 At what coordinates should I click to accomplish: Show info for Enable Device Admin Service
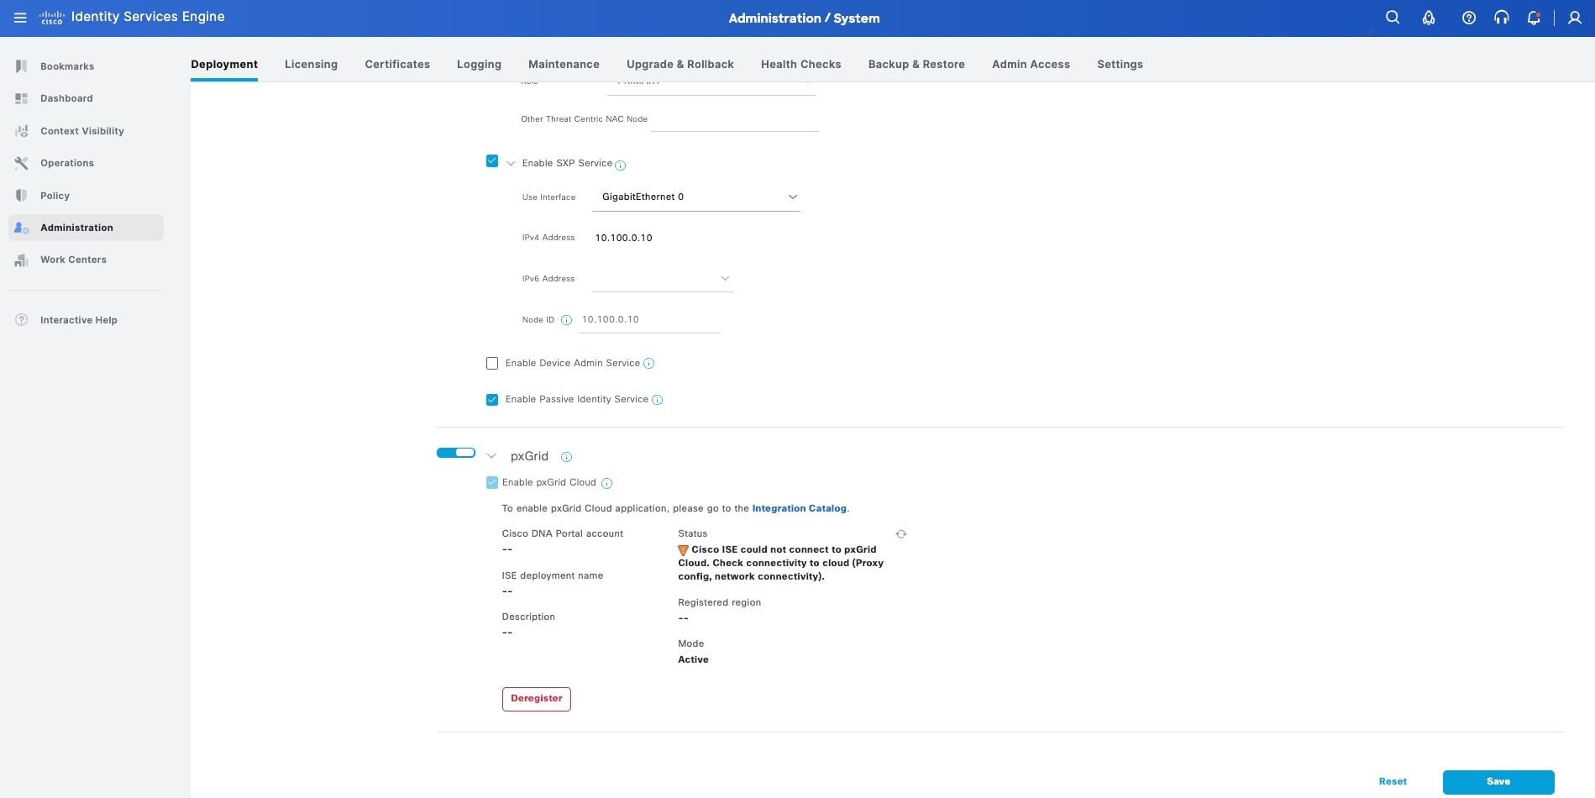pos(648,364)
